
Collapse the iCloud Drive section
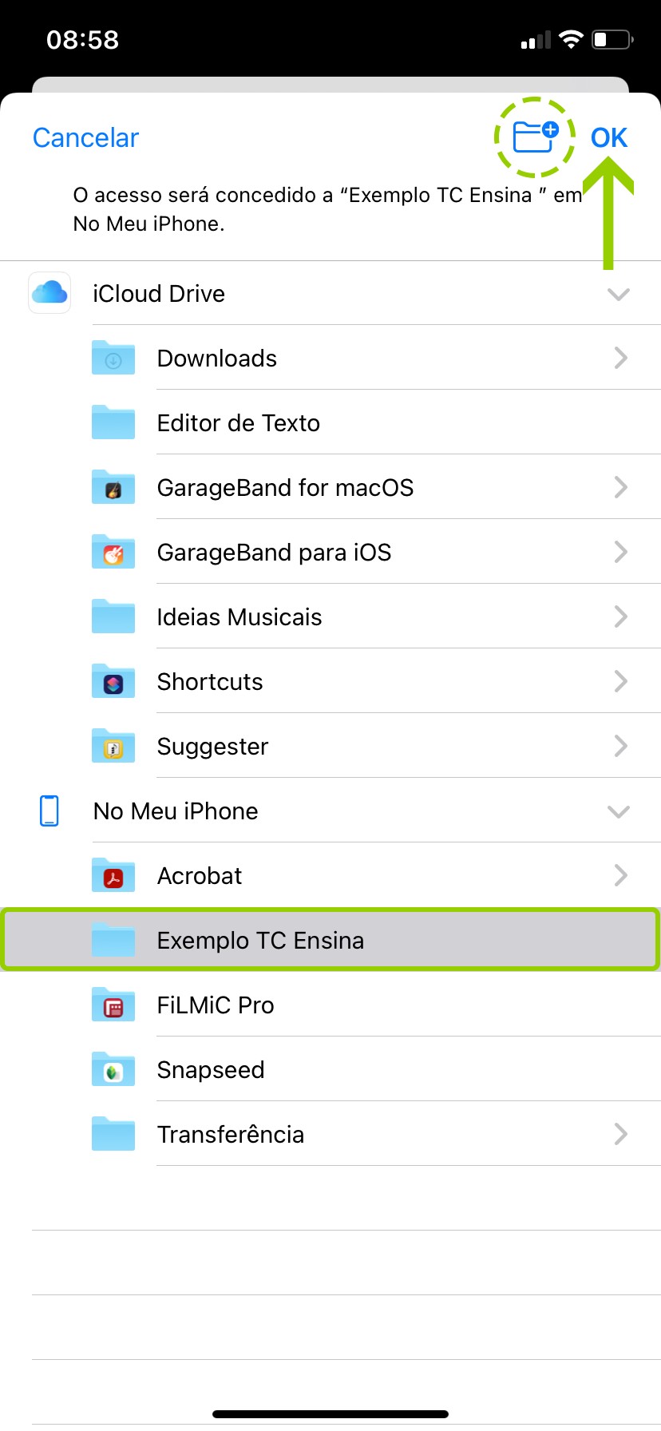point(619,294)
